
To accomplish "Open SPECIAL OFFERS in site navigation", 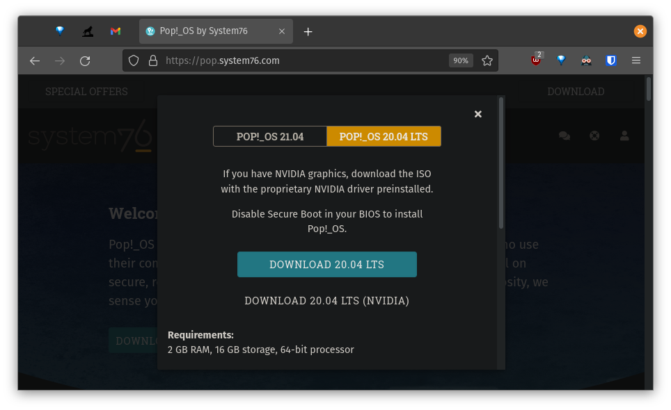I will [x=86, y=92].
